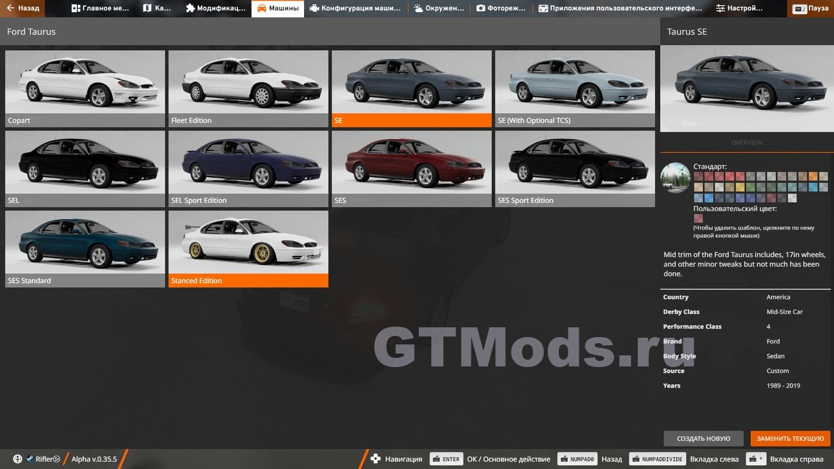Click the Source value Custom
Screen dimensions: 834x469
[778, 371]
